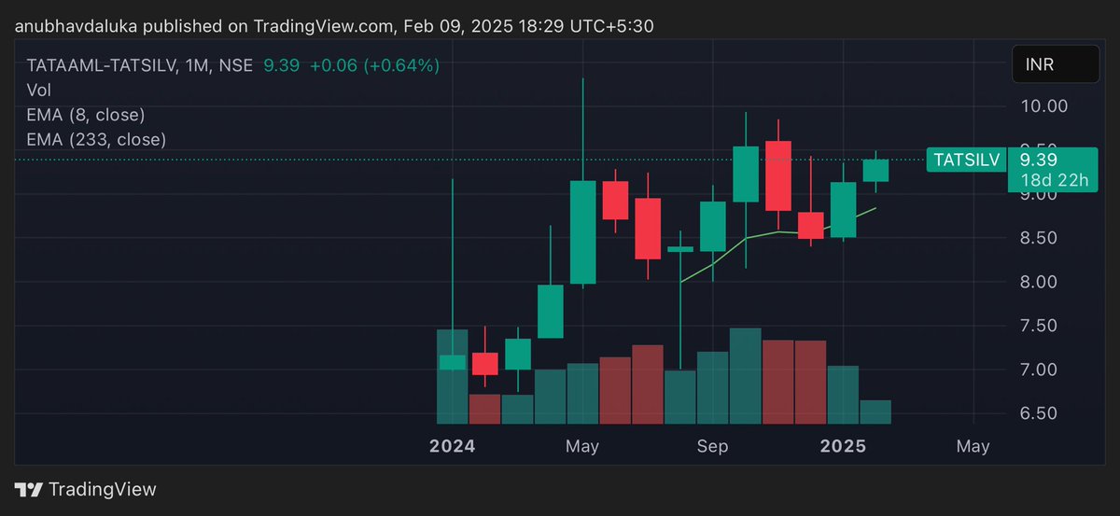
Task: Click the anubhavdaluka published header text
Action: 334,26
